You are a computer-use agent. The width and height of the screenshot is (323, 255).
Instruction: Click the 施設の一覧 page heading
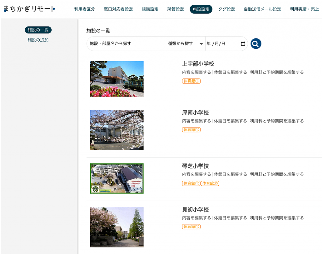pyautogui.click(x=98, y=31)
